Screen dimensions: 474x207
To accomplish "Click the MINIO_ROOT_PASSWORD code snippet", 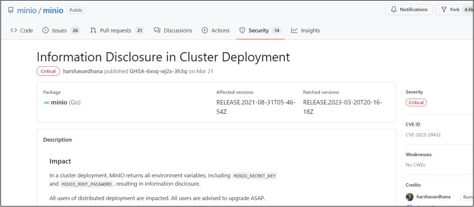I will pos(86,184).
